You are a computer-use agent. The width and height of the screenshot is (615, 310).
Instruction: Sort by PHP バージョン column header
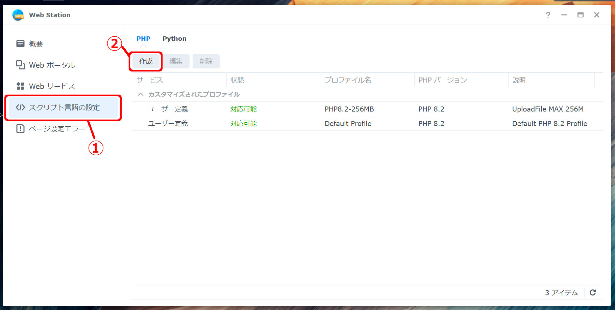(443, 80)
